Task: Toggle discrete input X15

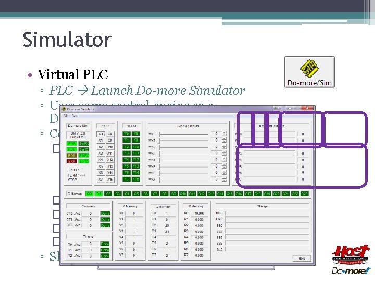Action: pyautogui.click(x=110, y=180)
